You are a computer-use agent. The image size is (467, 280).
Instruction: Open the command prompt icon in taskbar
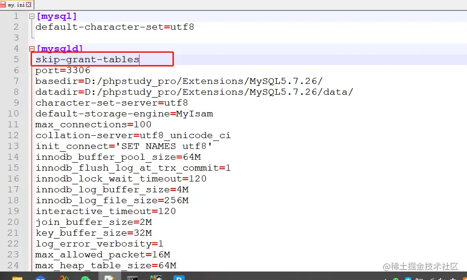pyautogui.click(x=132, y=278)
